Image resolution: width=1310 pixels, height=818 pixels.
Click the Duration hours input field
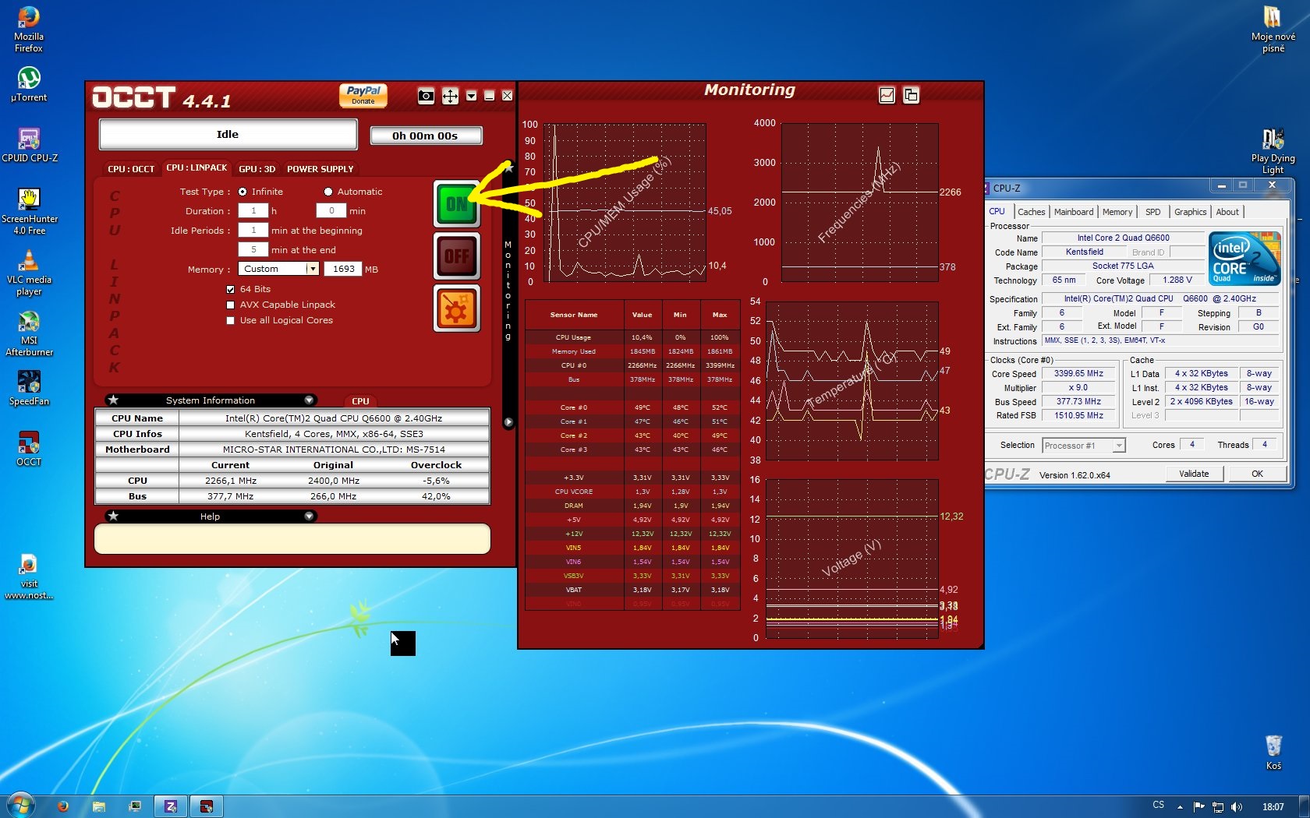tap(253, 210)
